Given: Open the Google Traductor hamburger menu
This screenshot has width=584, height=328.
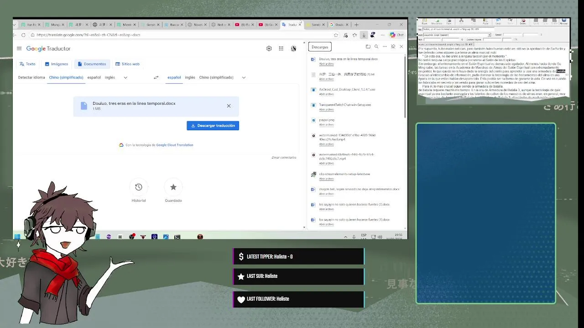Looking at the screenshot, I should [19, 48].
